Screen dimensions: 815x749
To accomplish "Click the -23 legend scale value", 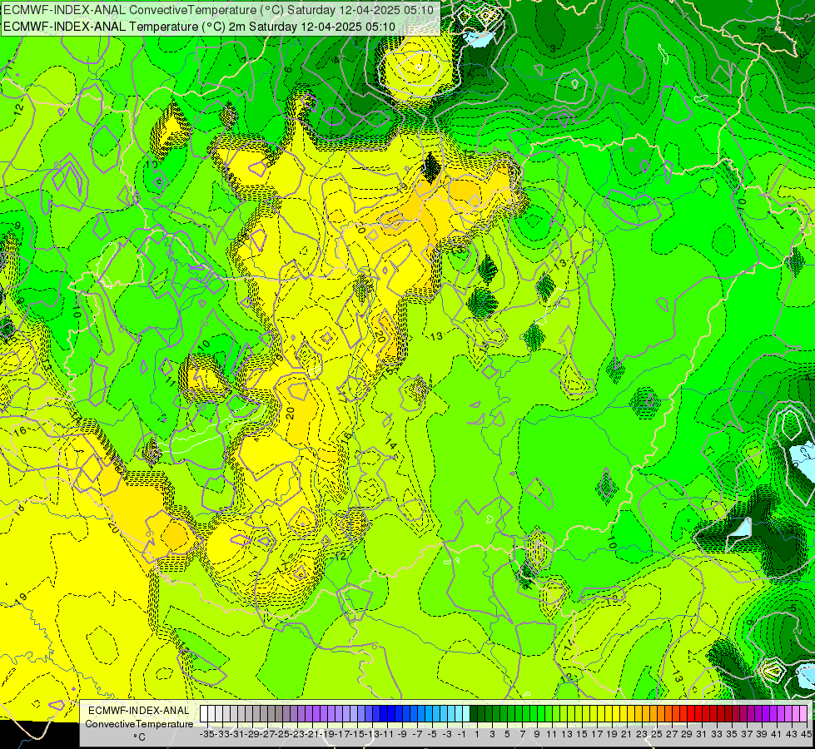I will (297, 734).
